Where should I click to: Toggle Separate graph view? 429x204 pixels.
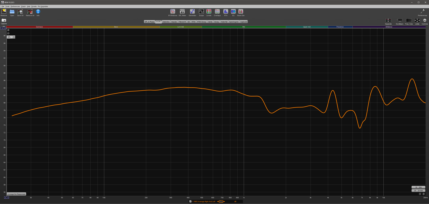tap(388, 21)
